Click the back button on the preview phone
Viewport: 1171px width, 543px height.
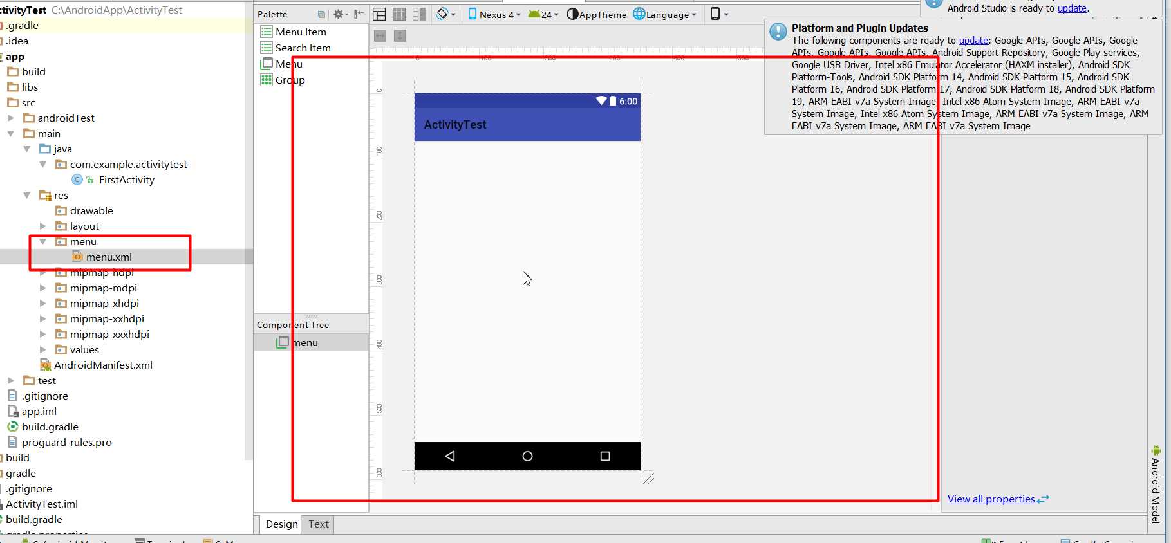pos(450,456)
